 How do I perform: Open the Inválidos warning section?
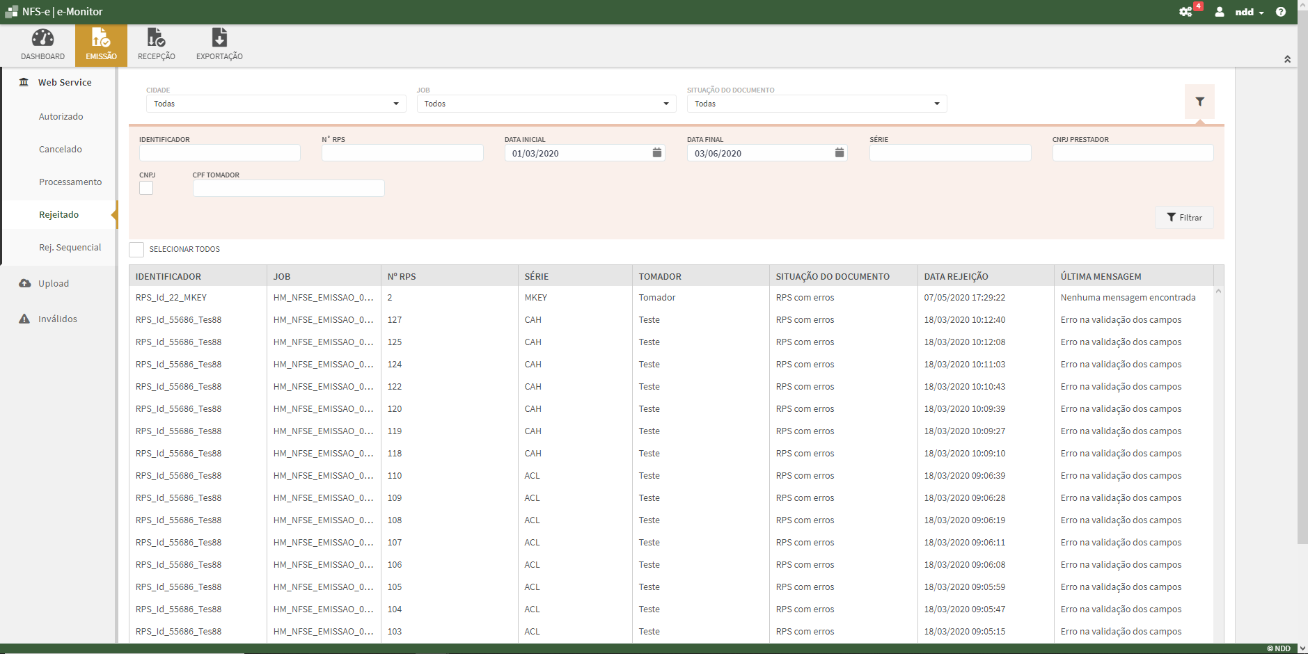pos(58,318)
